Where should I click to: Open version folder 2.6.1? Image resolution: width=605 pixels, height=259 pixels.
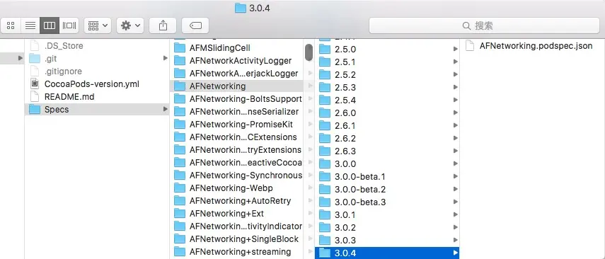point(387,126)
